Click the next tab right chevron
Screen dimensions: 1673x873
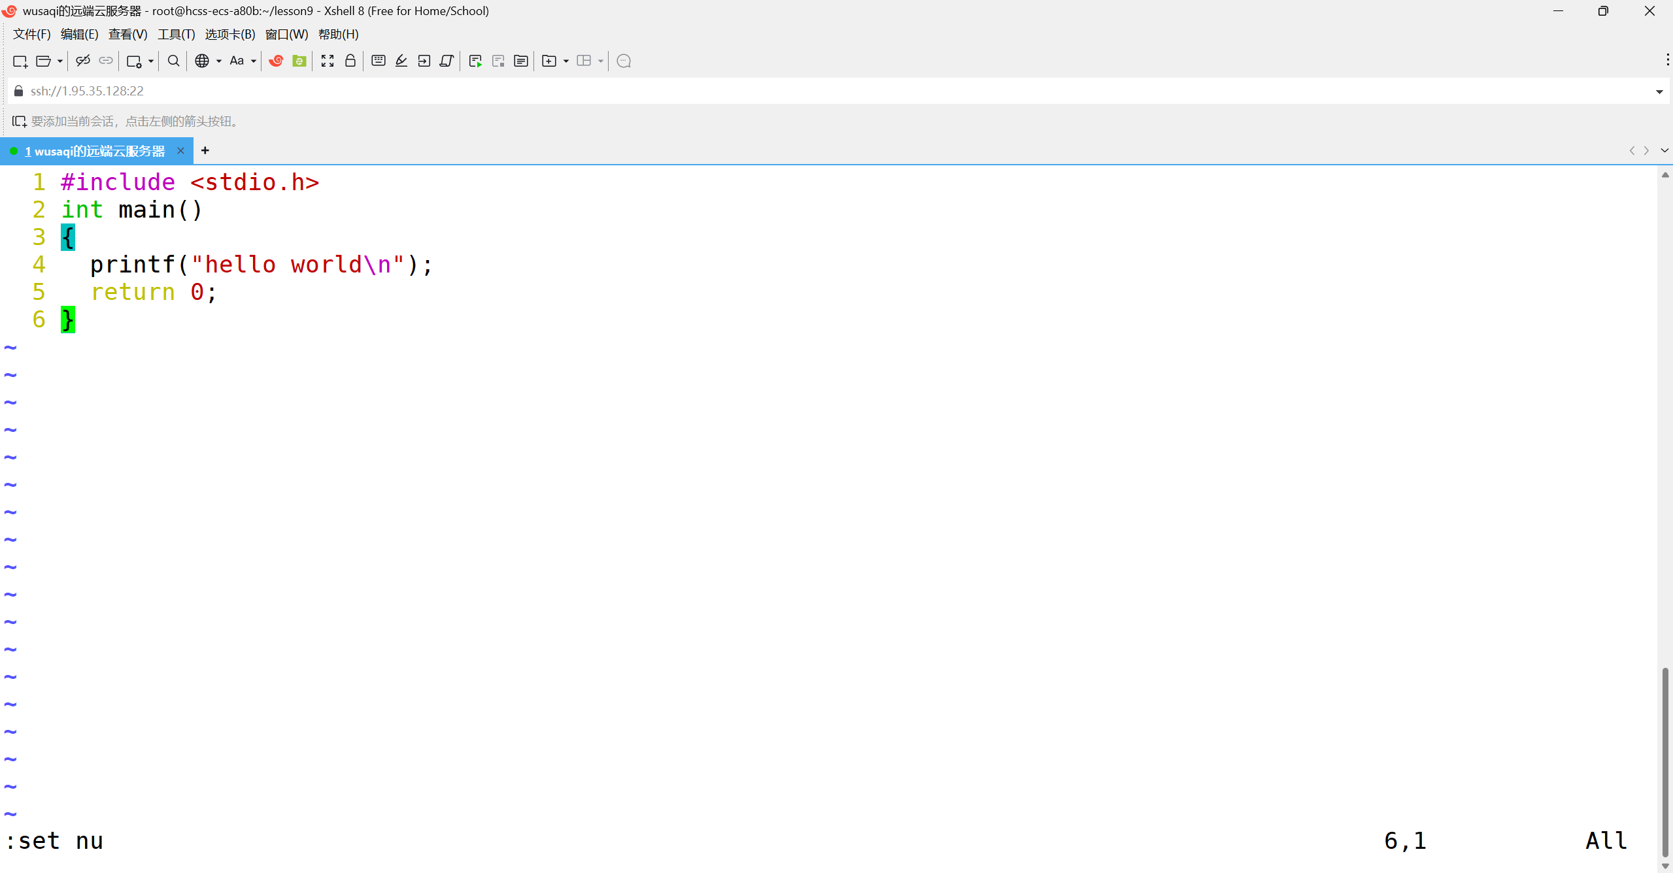(x=1647, y=150)
